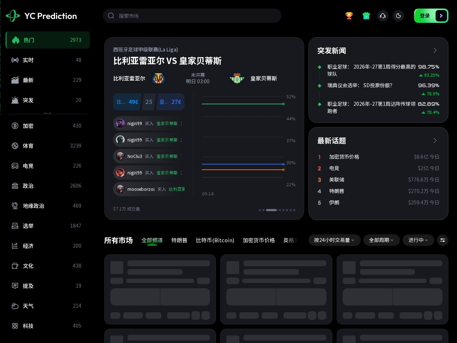
Task: Toggle dark mode moon icon
Action: 398,16
